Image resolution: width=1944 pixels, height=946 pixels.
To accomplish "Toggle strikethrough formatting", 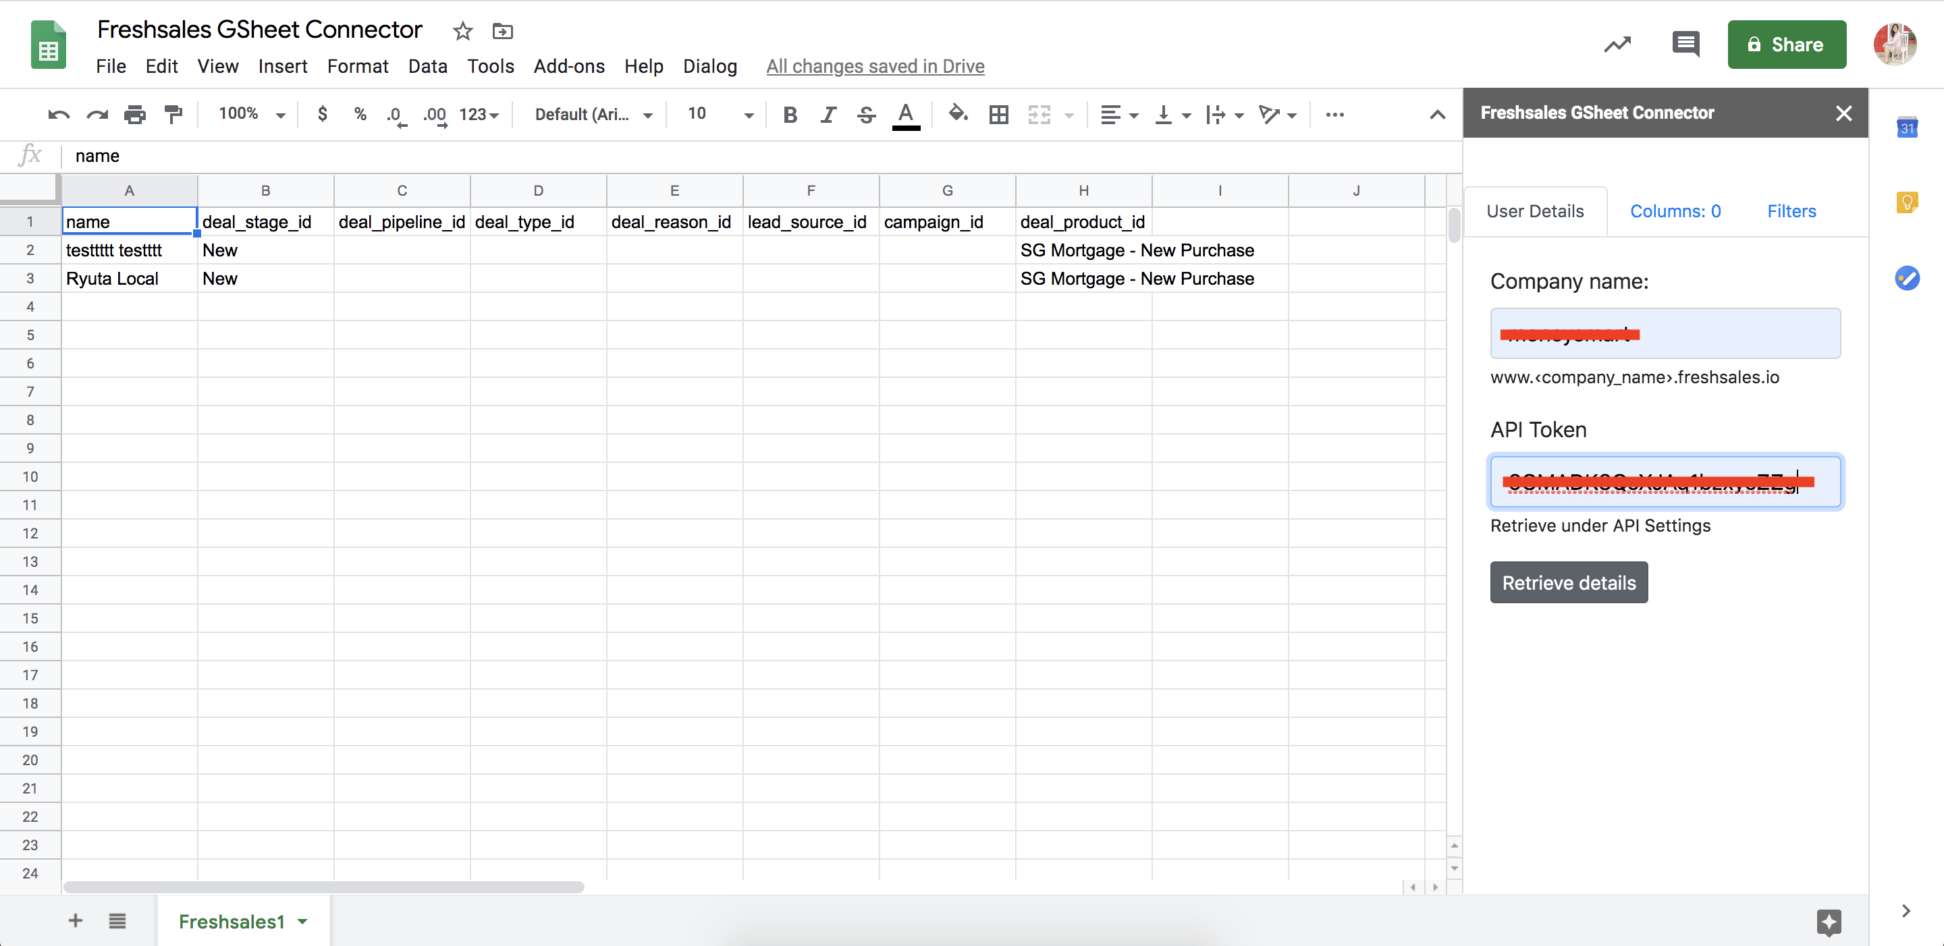I will point(866,115).
